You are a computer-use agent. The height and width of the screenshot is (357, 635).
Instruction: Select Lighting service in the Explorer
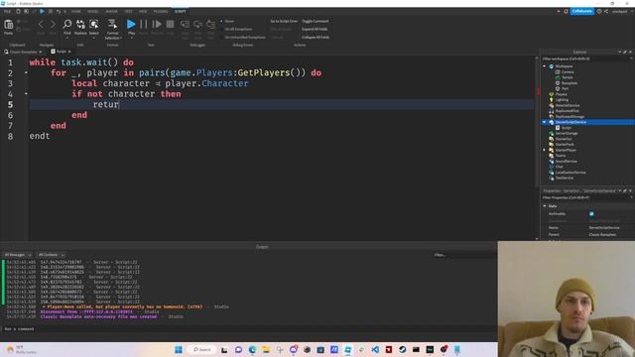coord(562,99)
